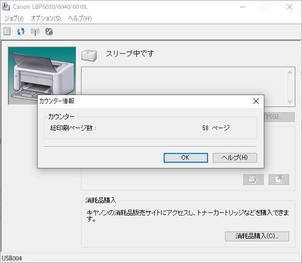Click the message box scroll down arrow
The width and height of the screenshot is (302, 263).
click(290, 102)
